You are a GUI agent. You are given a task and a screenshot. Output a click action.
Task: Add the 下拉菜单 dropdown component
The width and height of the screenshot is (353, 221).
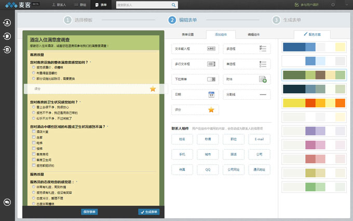click(x=195, y=80)
